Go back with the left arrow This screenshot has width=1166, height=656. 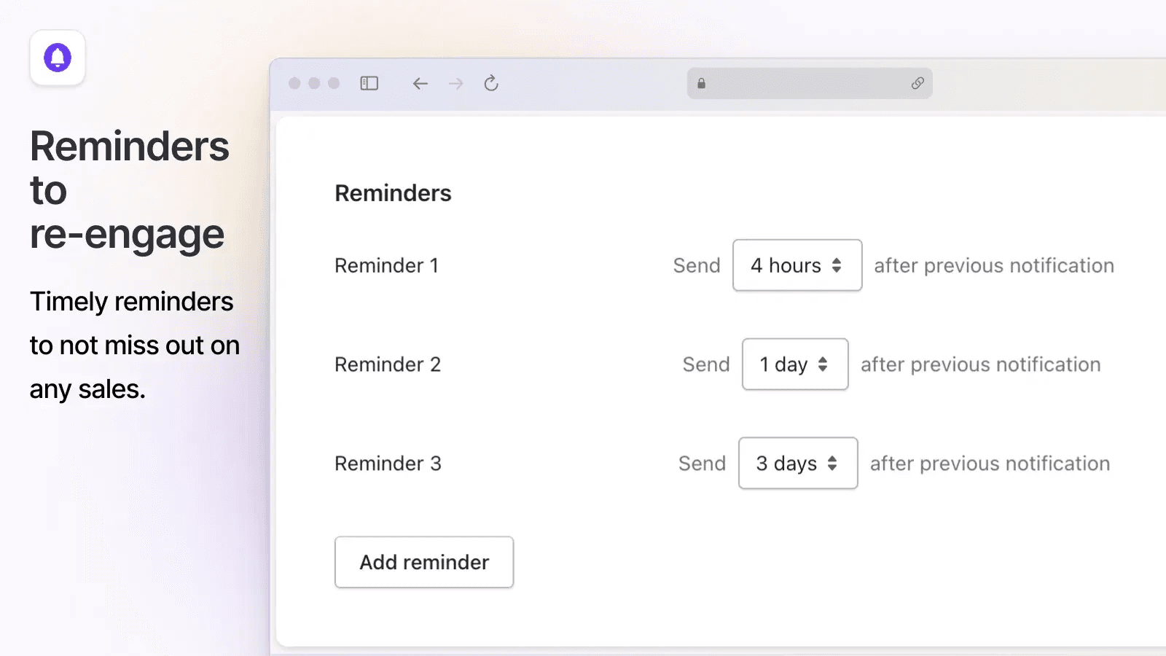tap(420, 83)
